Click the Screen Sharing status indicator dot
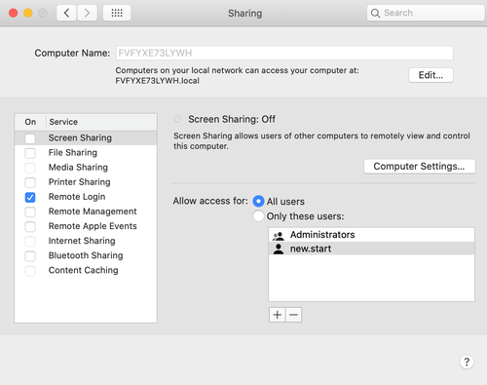This screenshot has width=487, height=385. tap(177, 119)
